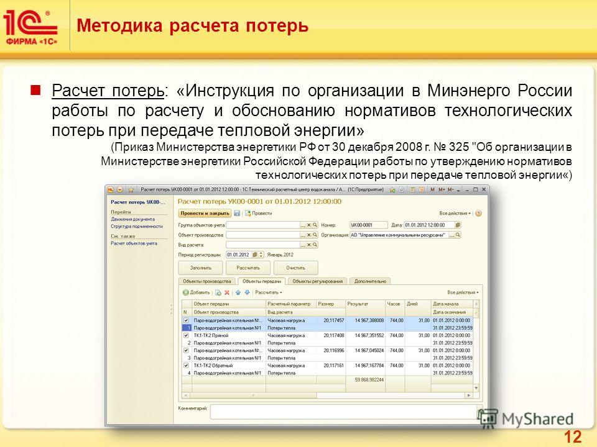
Task: Click the ellipsis of Объект производства
Action: point(303,235)
